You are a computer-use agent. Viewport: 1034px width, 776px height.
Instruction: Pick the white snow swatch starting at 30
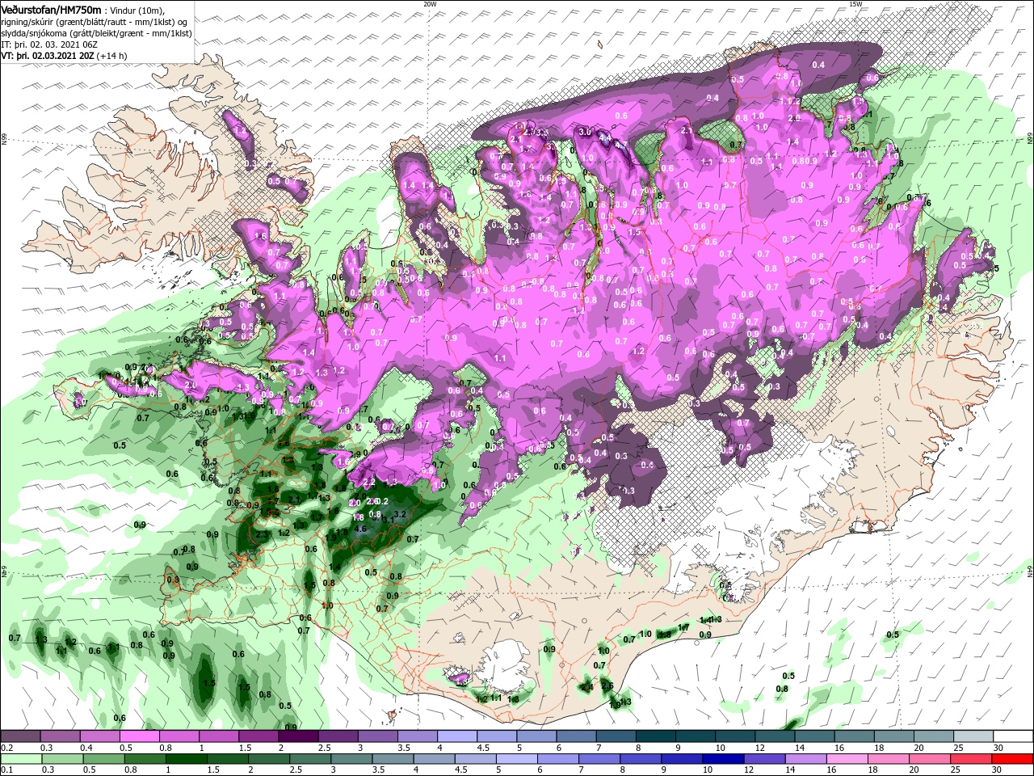click(x=1013, y=736)
